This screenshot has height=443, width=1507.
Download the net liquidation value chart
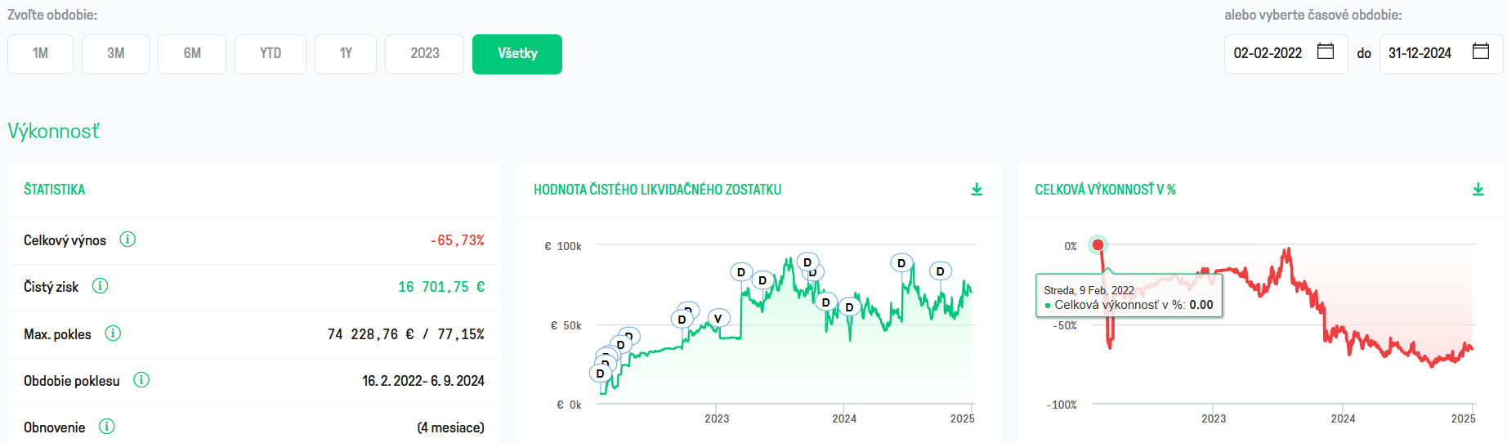pos(977,190)
